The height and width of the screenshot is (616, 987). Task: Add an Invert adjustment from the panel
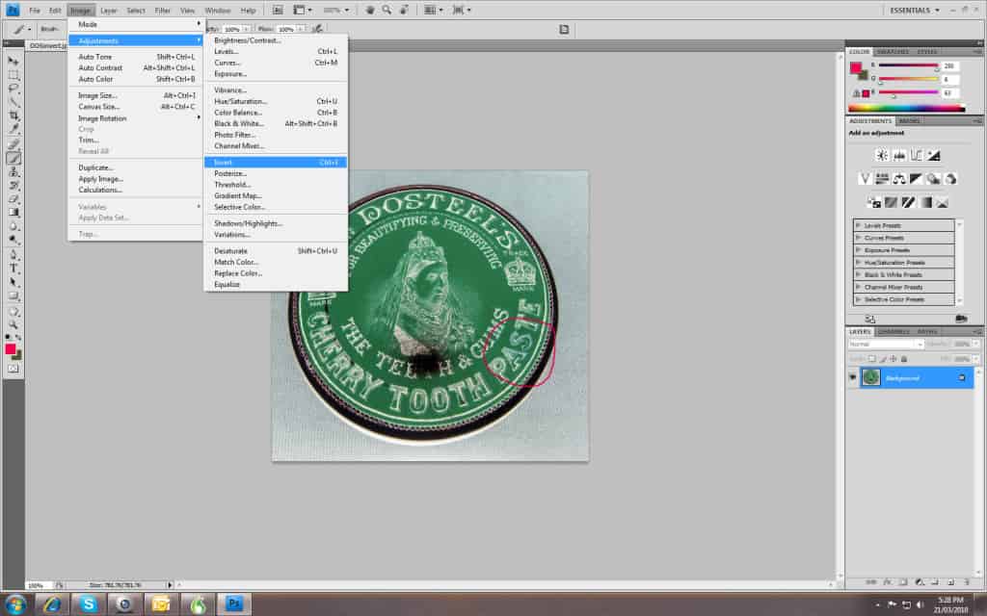coord(873,202)
